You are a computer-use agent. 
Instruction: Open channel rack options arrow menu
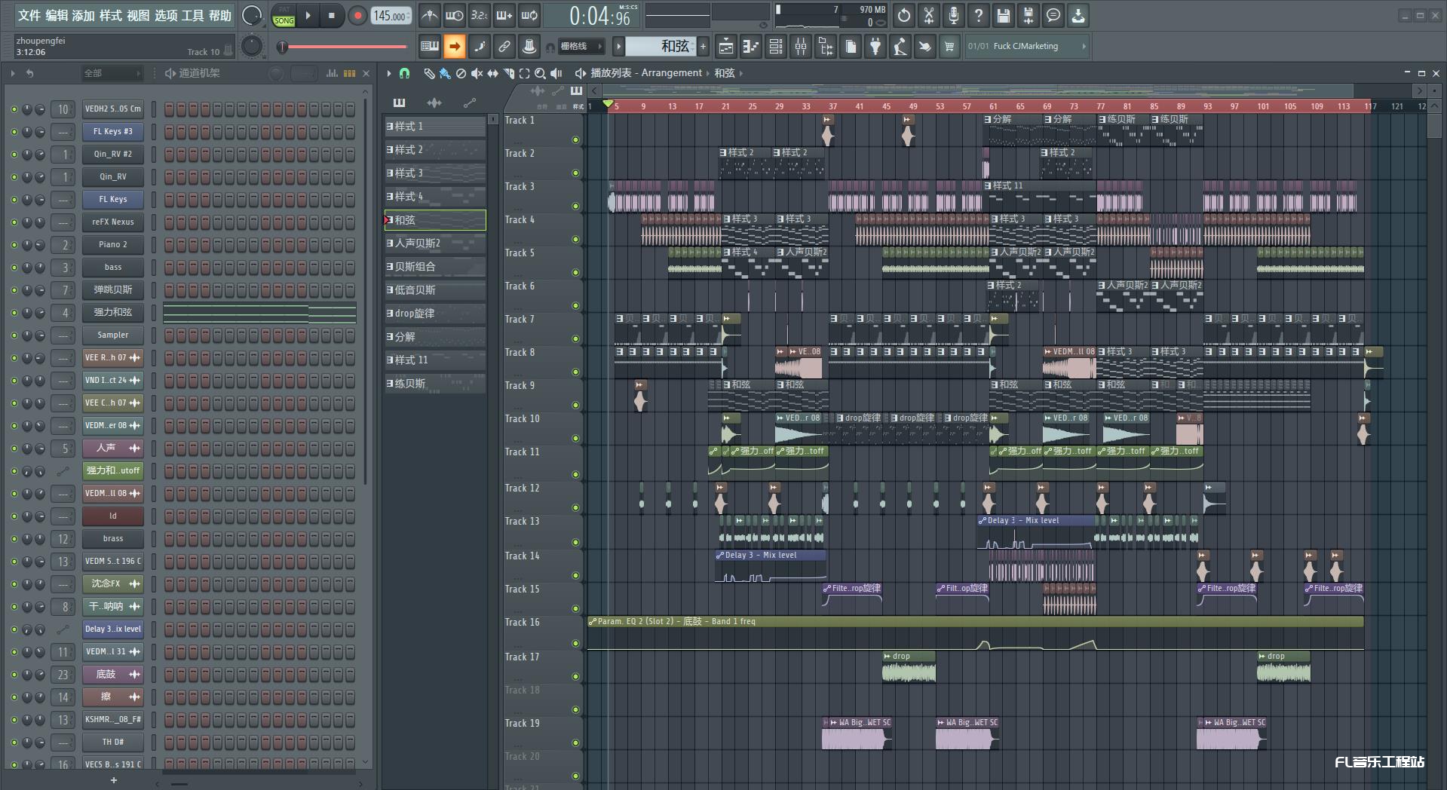[13, 73]
